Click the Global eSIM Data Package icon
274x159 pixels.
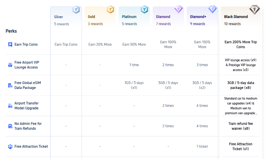pyautogui.click(x=10, y=85)
